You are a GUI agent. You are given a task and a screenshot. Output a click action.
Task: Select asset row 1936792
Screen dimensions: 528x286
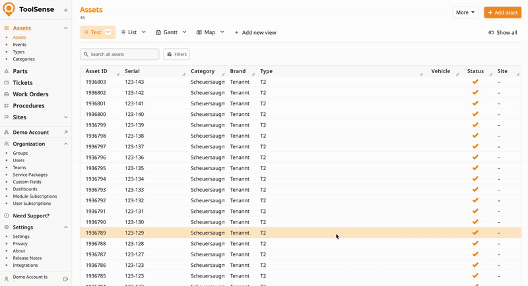tap(301, 200)
